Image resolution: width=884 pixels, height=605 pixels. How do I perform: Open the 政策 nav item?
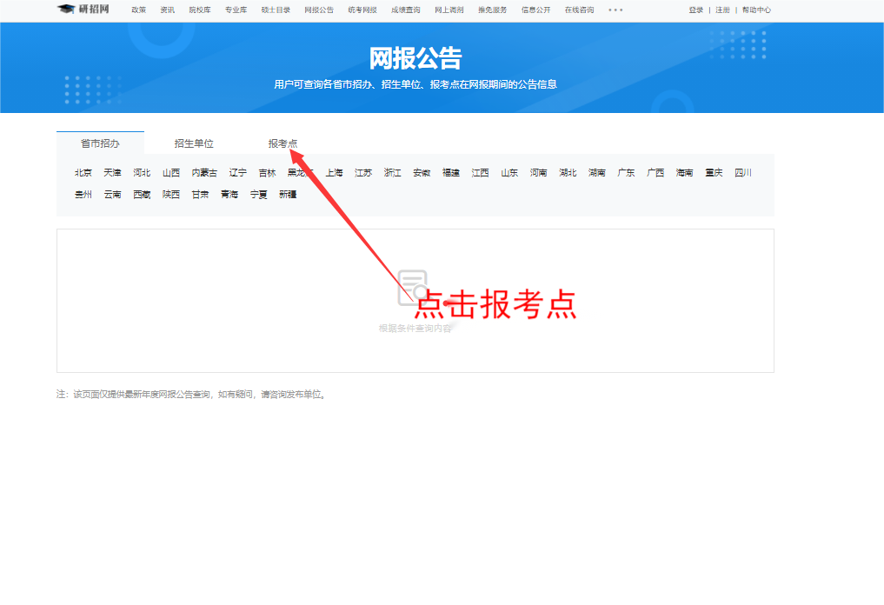click(139, 10)
